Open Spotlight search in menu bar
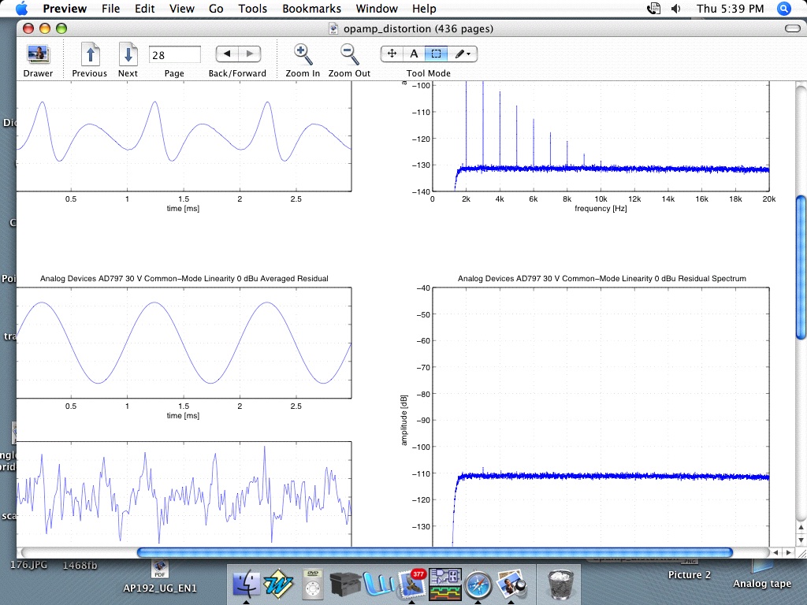Image resolution: width=807 pixels, height=605 pixels. tap(784, 8)
